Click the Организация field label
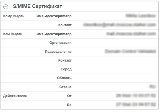The height and width of the screenshot is (112, 160). (x=60, y=43)
